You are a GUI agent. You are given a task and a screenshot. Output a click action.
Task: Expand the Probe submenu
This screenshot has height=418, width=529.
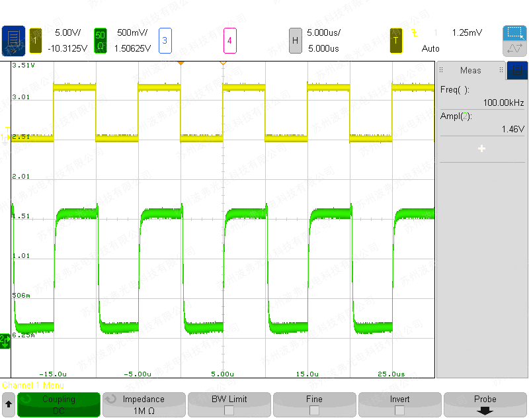[x=485, y=405]
